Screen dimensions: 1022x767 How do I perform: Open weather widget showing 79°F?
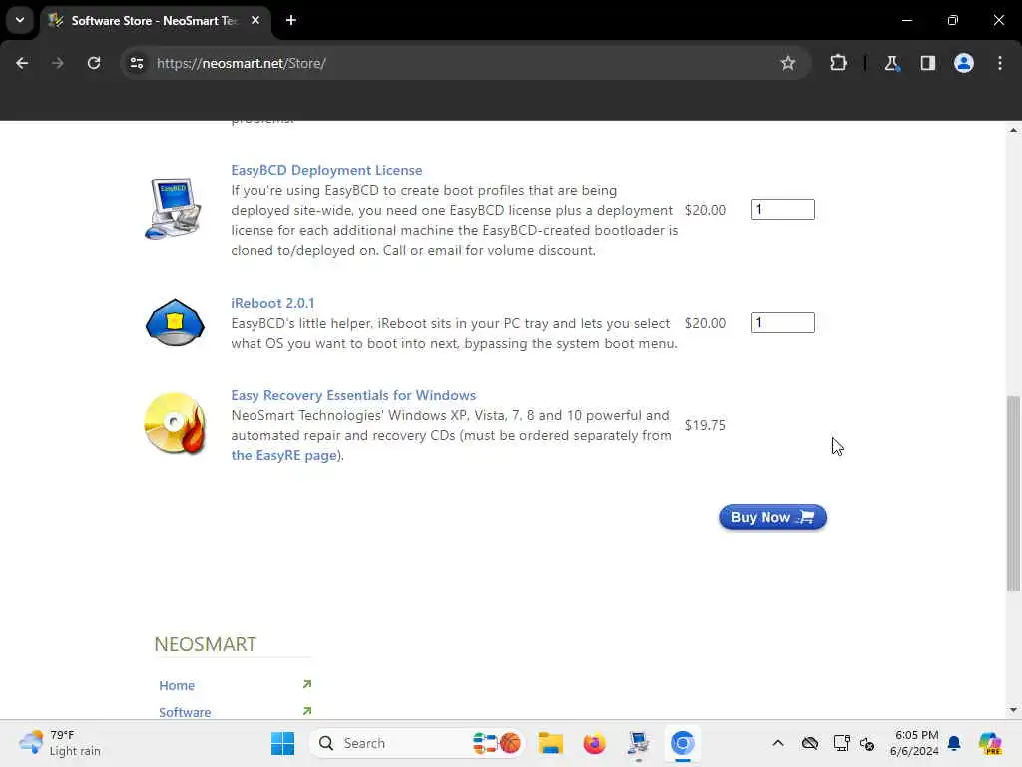click(60, 743)
